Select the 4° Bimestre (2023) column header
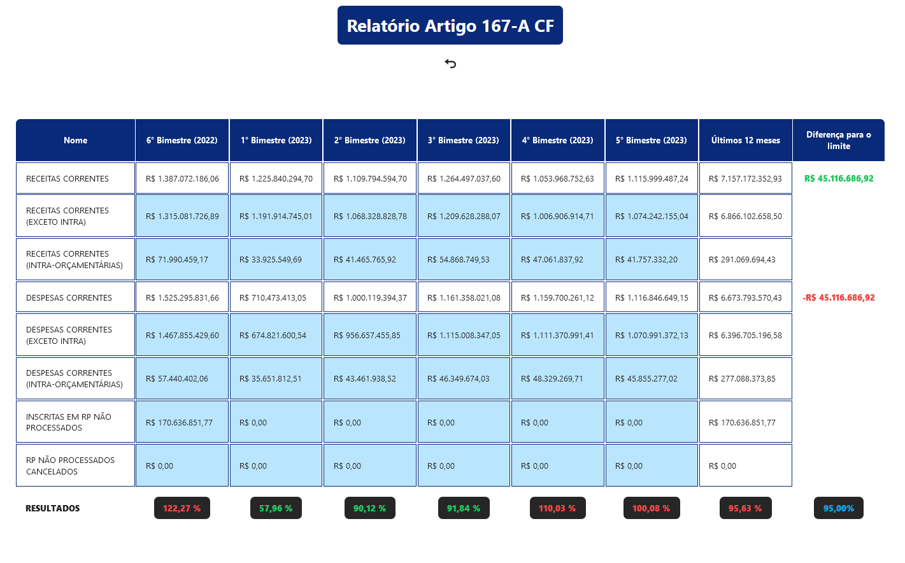The image size is (905, 563). pos(558,140)
